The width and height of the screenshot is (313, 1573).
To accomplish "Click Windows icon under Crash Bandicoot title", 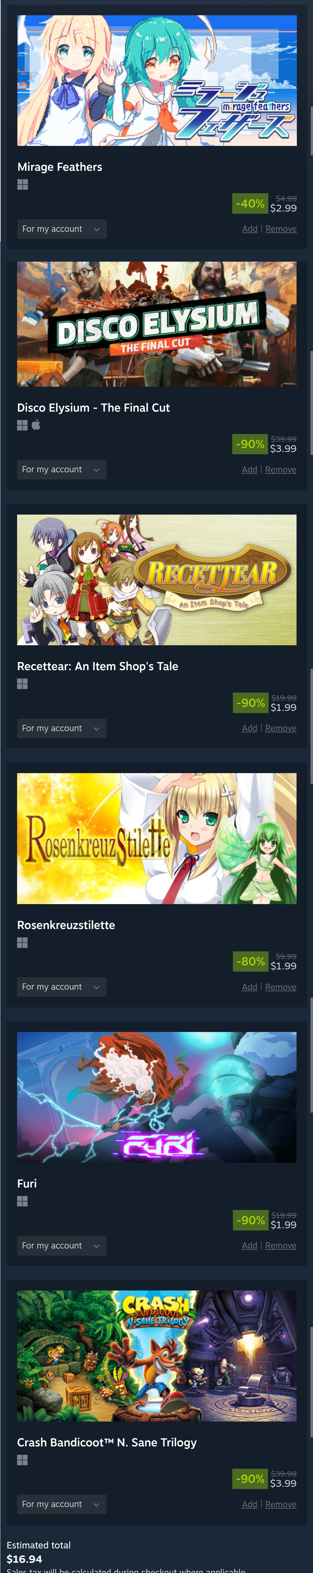I will (x=23, y=1460).
